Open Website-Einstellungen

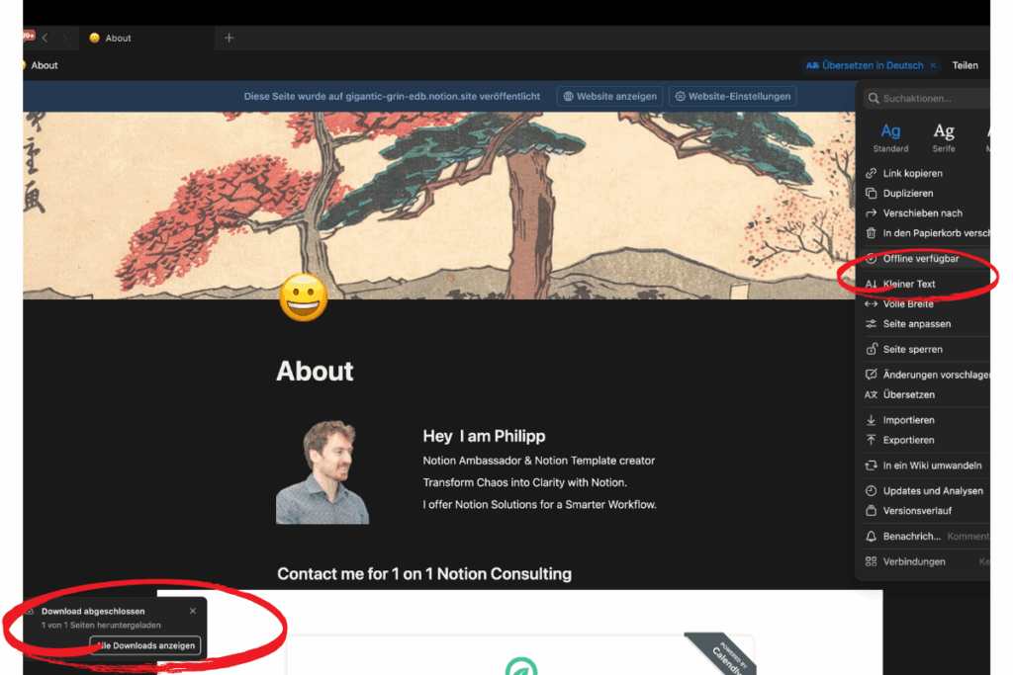(x=733, y=96)
